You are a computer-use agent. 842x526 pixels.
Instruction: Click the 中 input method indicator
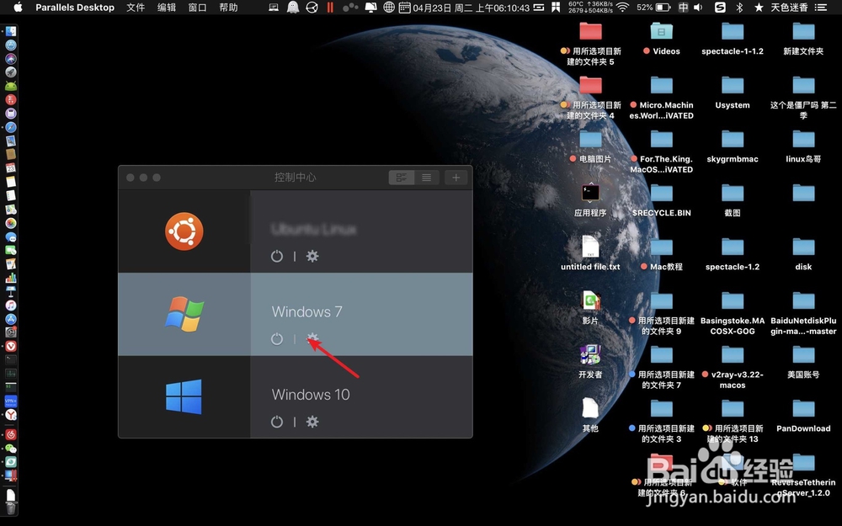click(683, 7)
